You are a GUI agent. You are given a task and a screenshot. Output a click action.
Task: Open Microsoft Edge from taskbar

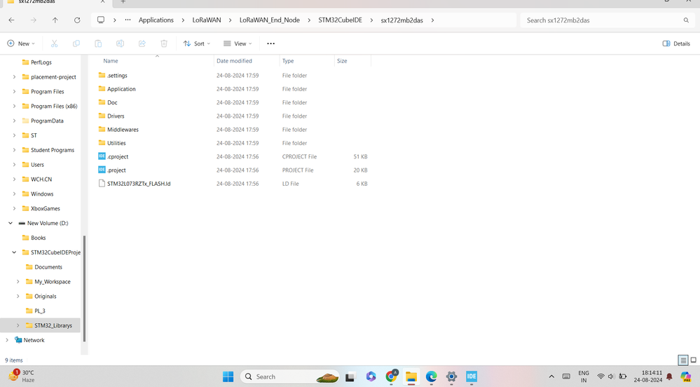[431, 376]
